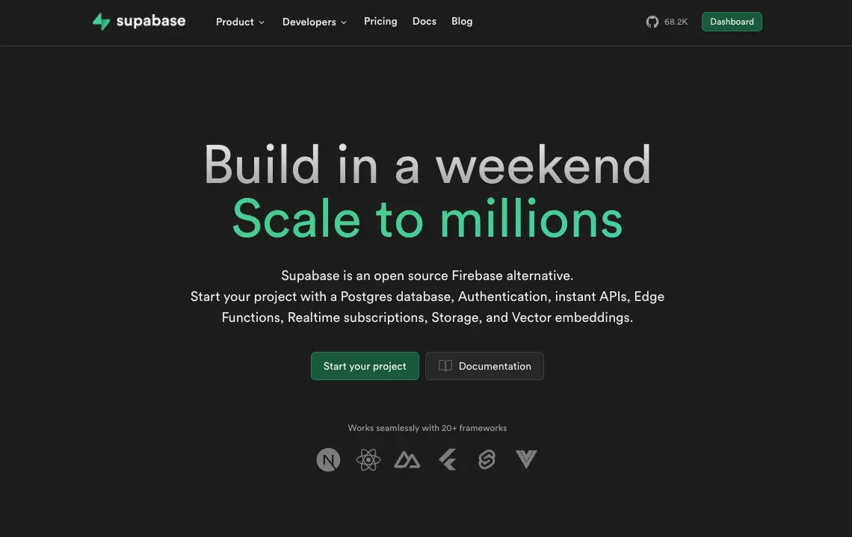Open the Pricing page
This screenshot has height=537, width=852.
[x=380, y=21]
